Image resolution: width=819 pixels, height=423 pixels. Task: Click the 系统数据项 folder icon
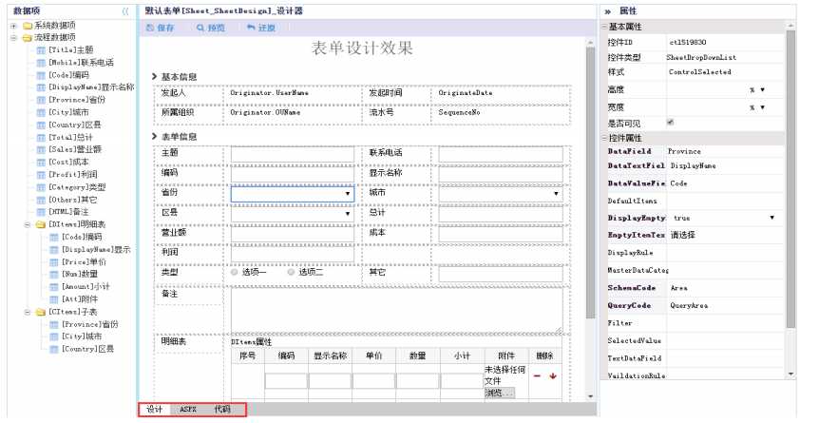(x=28, y=25)
